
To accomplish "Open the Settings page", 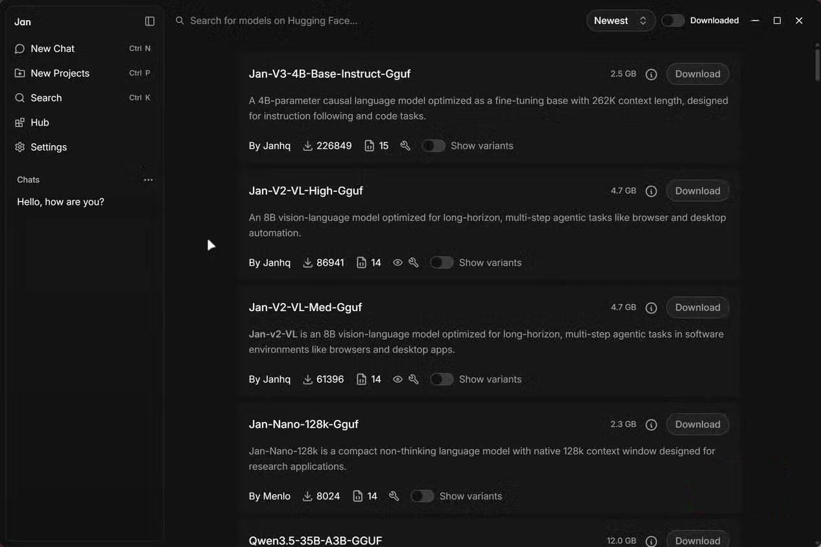I will point(82,147).
